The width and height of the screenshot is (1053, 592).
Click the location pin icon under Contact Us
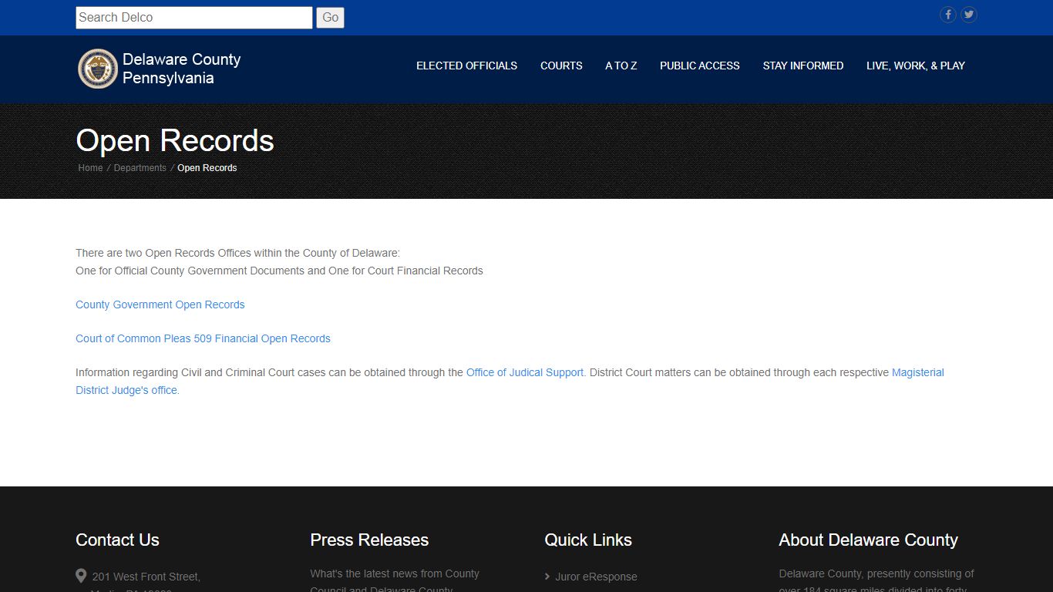81,576
